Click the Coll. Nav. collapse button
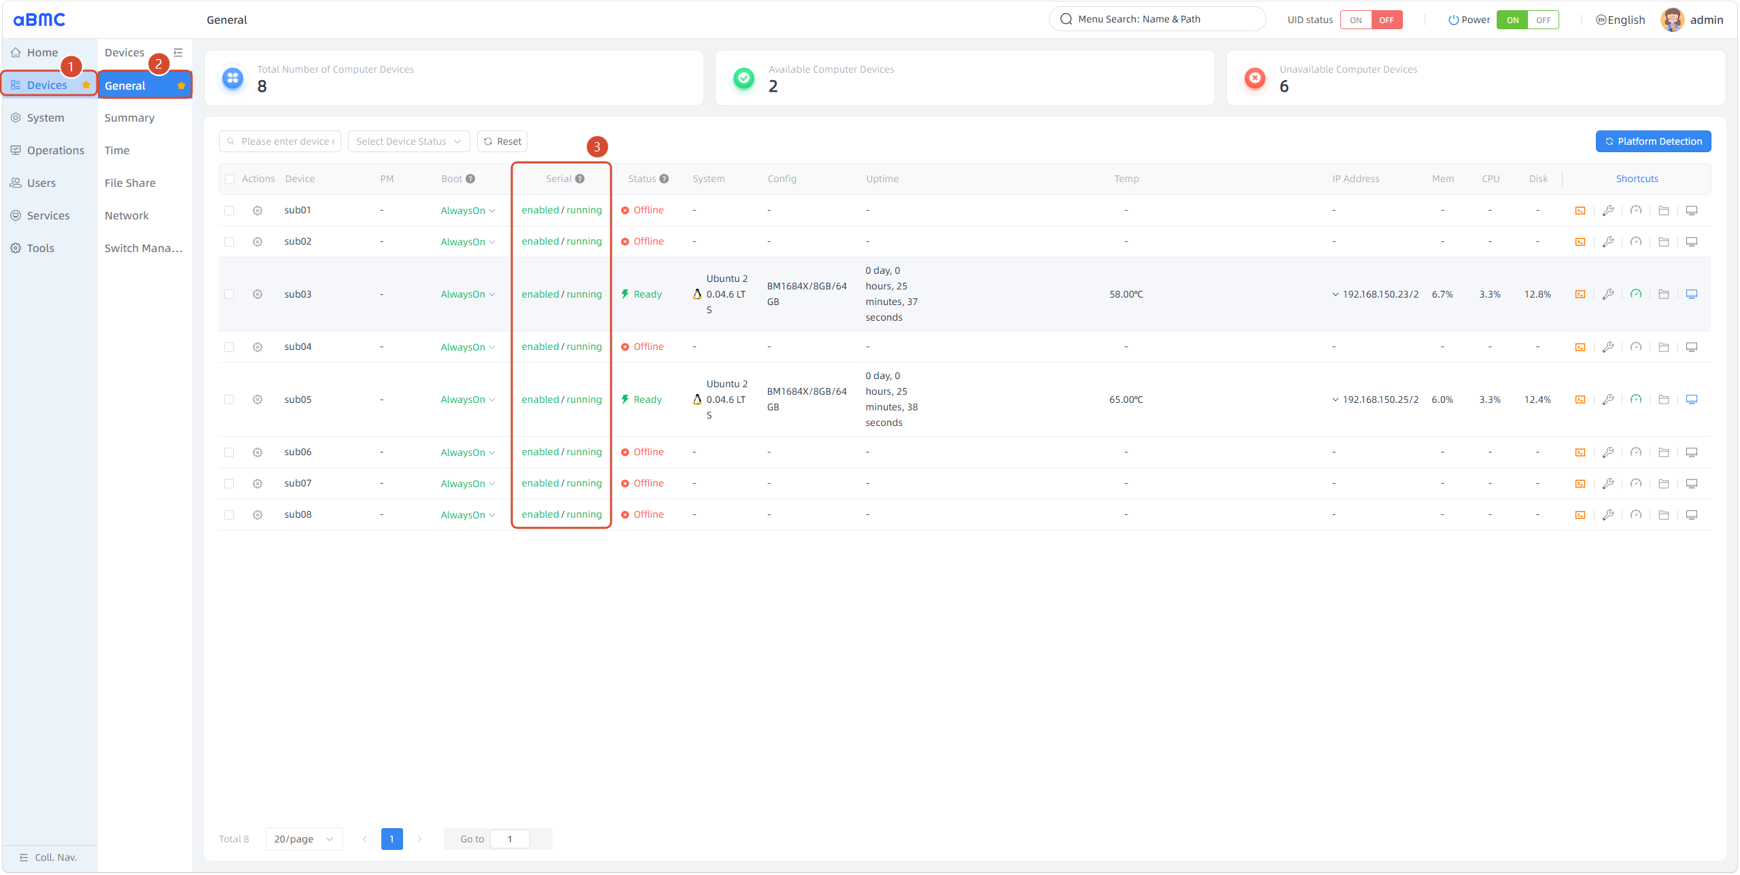The height and width of the screenshot is (875, 1740). click(49, 857)
